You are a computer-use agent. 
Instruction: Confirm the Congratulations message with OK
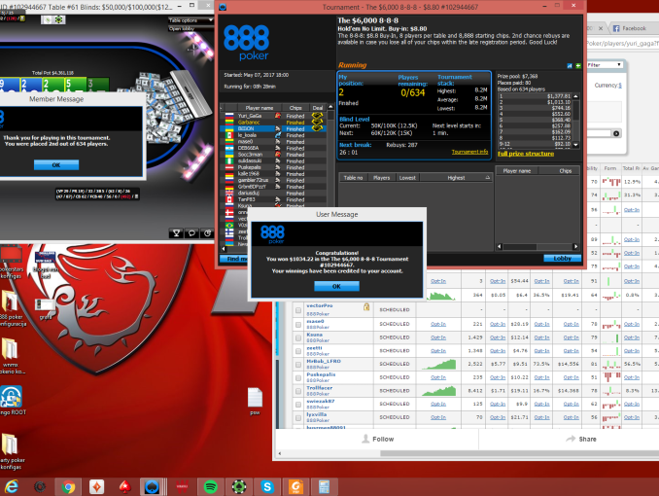click(x=336, y=286)
